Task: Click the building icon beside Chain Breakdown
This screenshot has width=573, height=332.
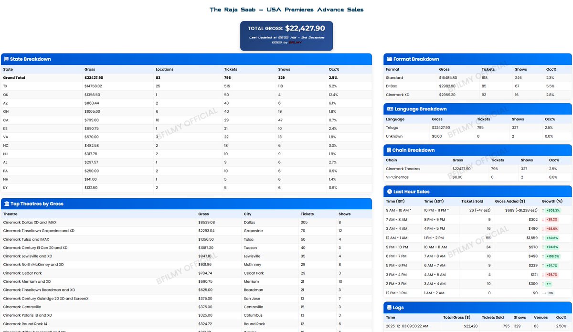Action: [x=389, y=150]
